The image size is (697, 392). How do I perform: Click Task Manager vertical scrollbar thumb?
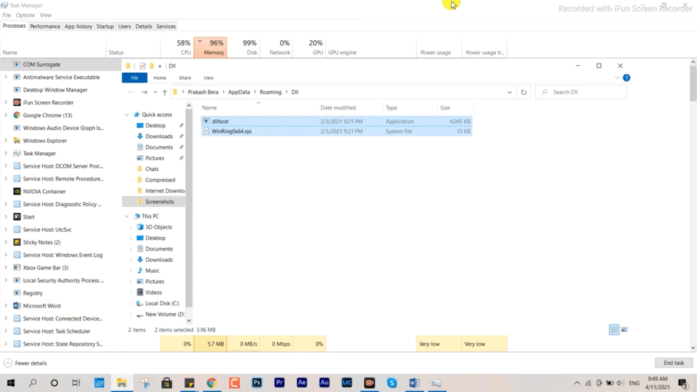tap(694, 83)
